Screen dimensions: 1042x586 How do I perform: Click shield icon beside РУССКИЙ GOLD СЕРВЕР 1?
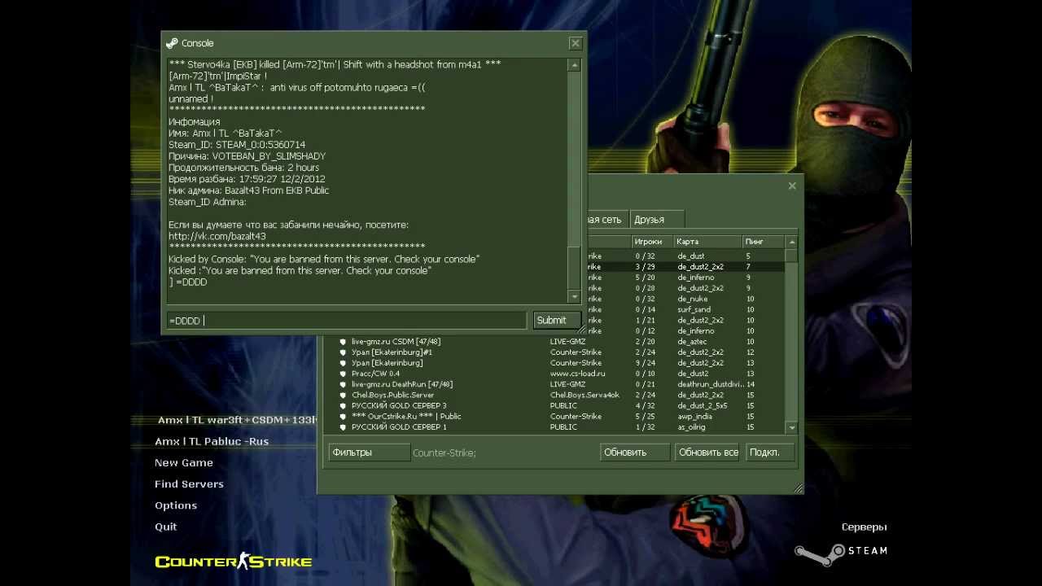[x=343, y=427]
